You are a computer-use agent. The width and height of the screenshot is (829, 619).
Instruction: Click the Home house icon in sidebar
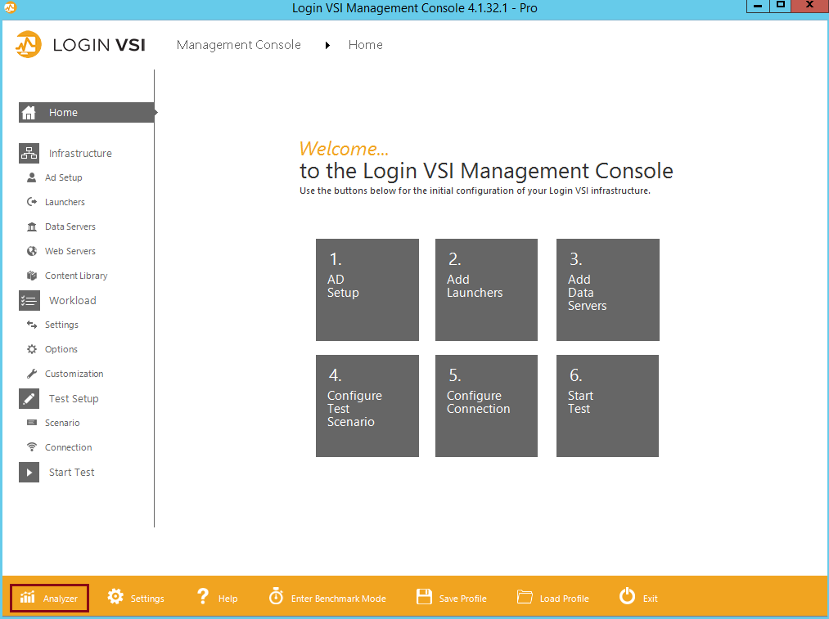click(x=29, y=113)
